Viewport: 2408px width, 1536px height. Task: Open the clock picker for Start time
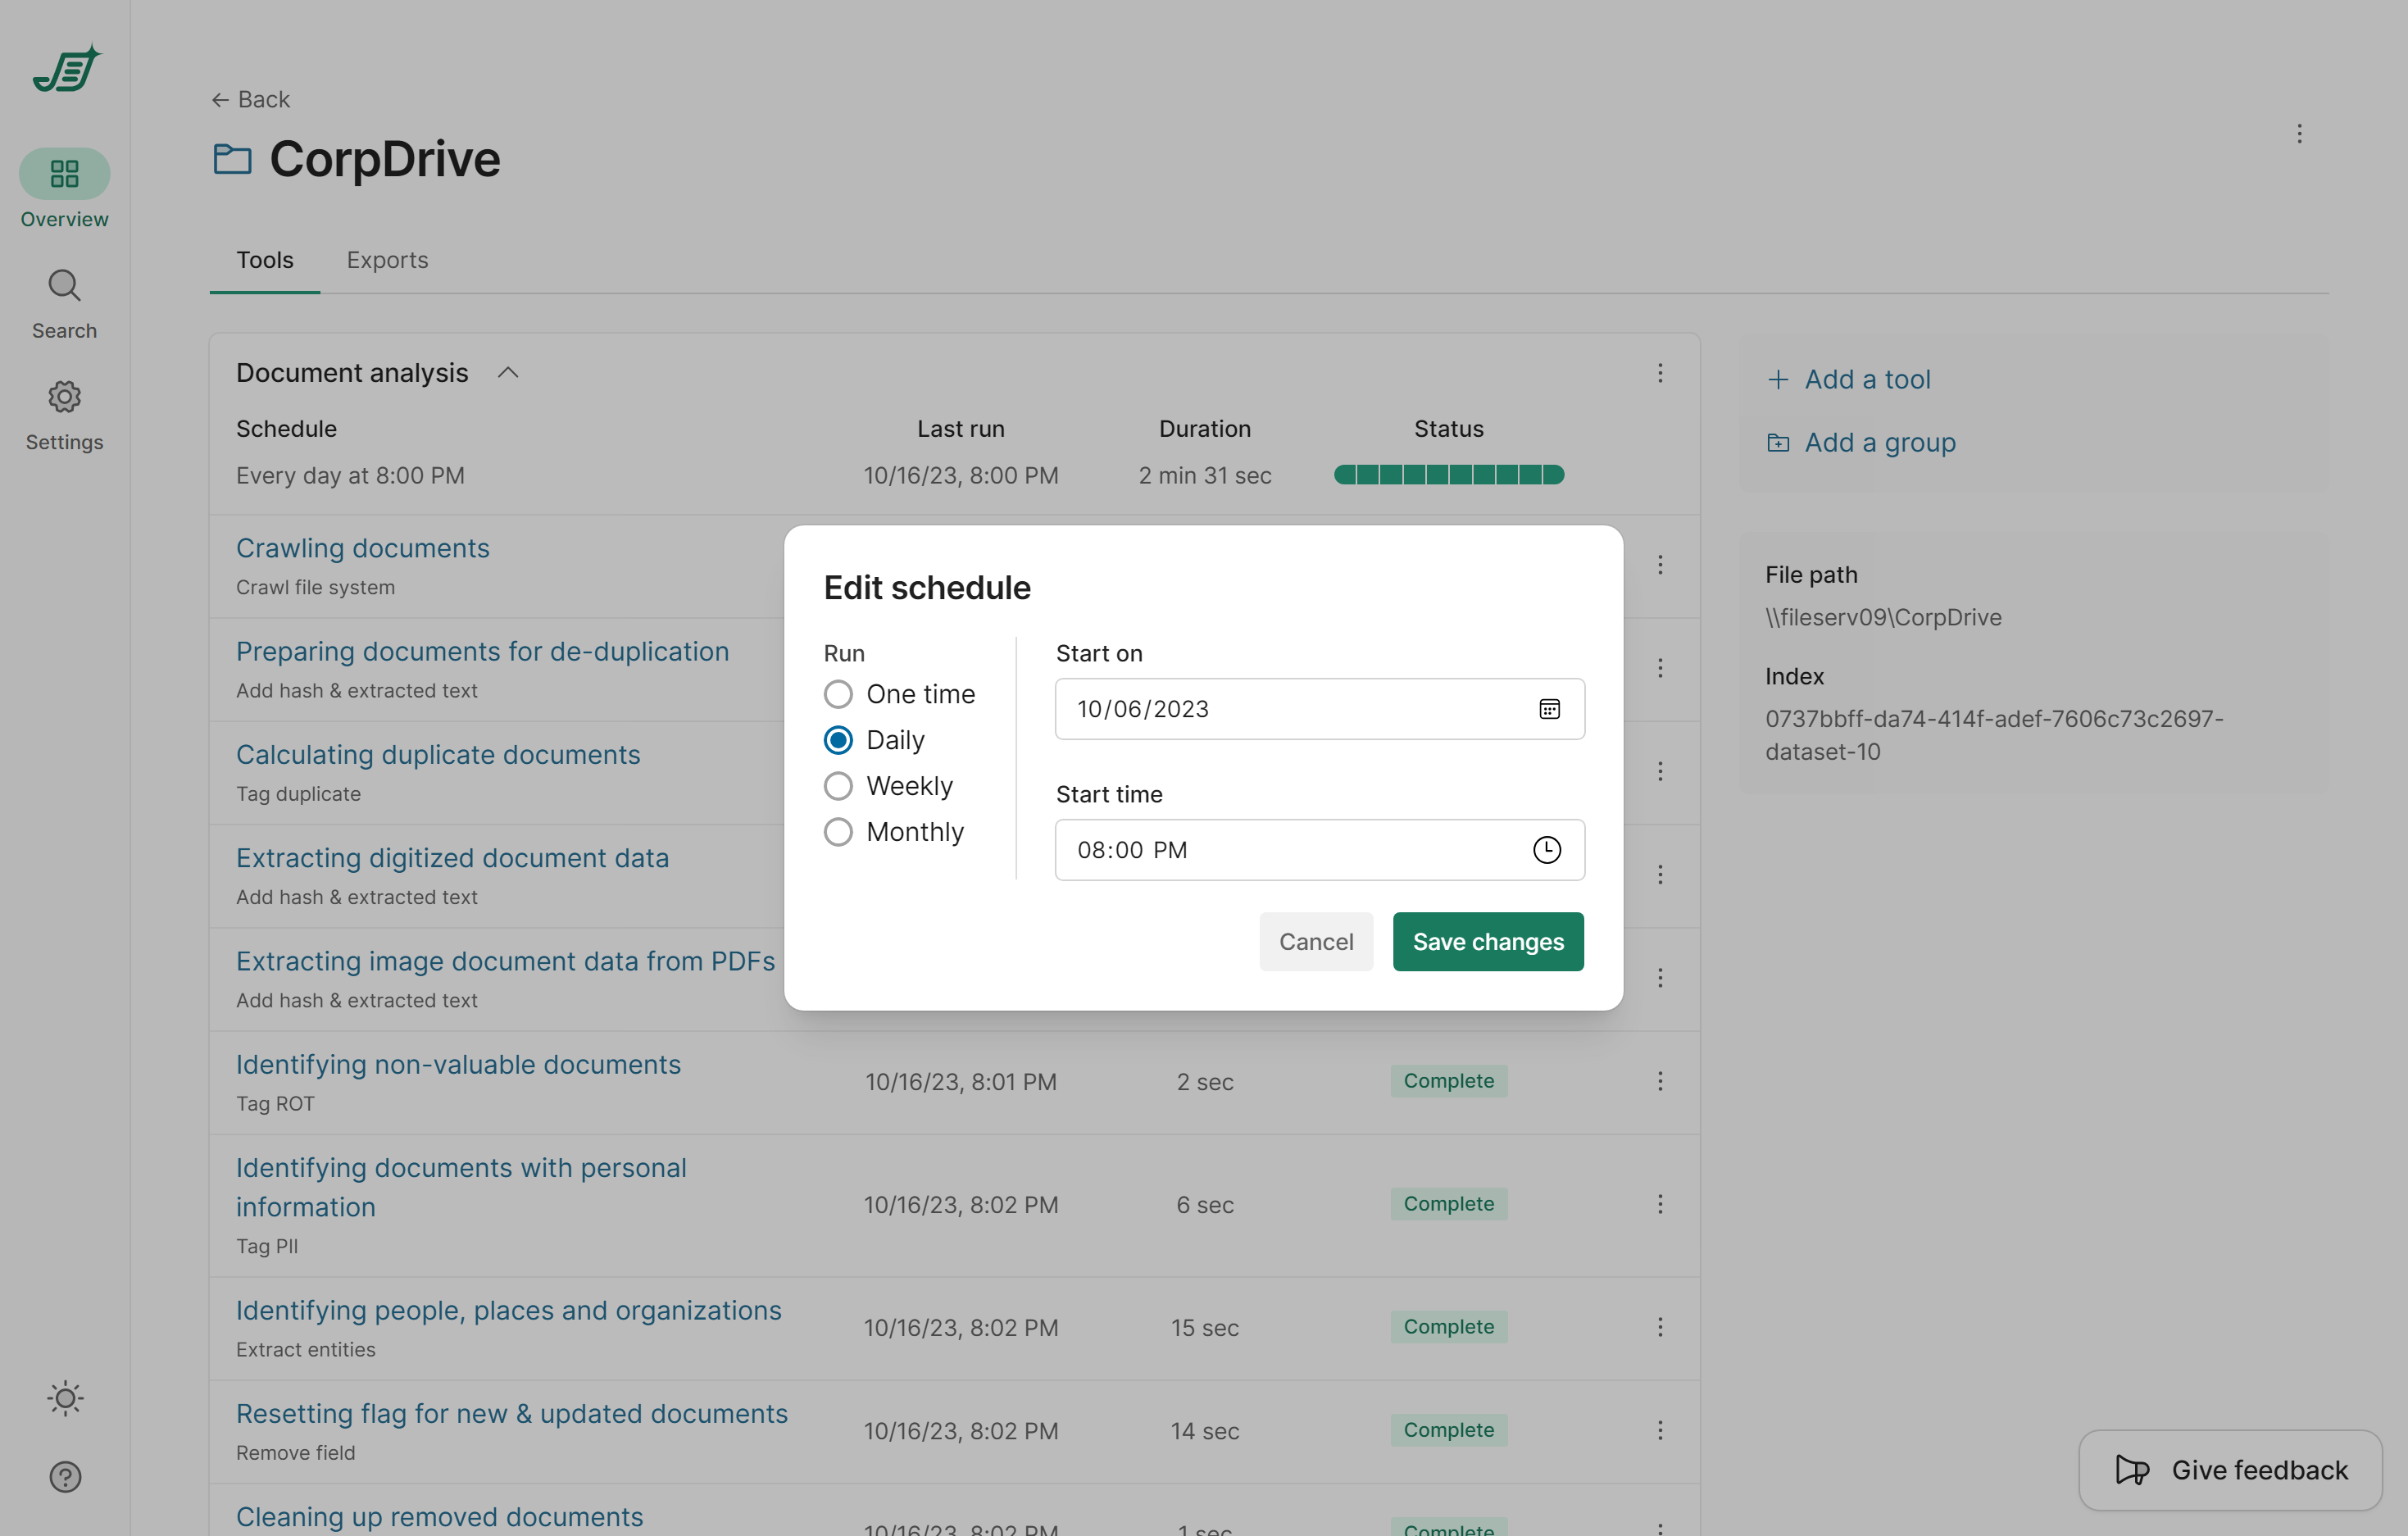1546,851
